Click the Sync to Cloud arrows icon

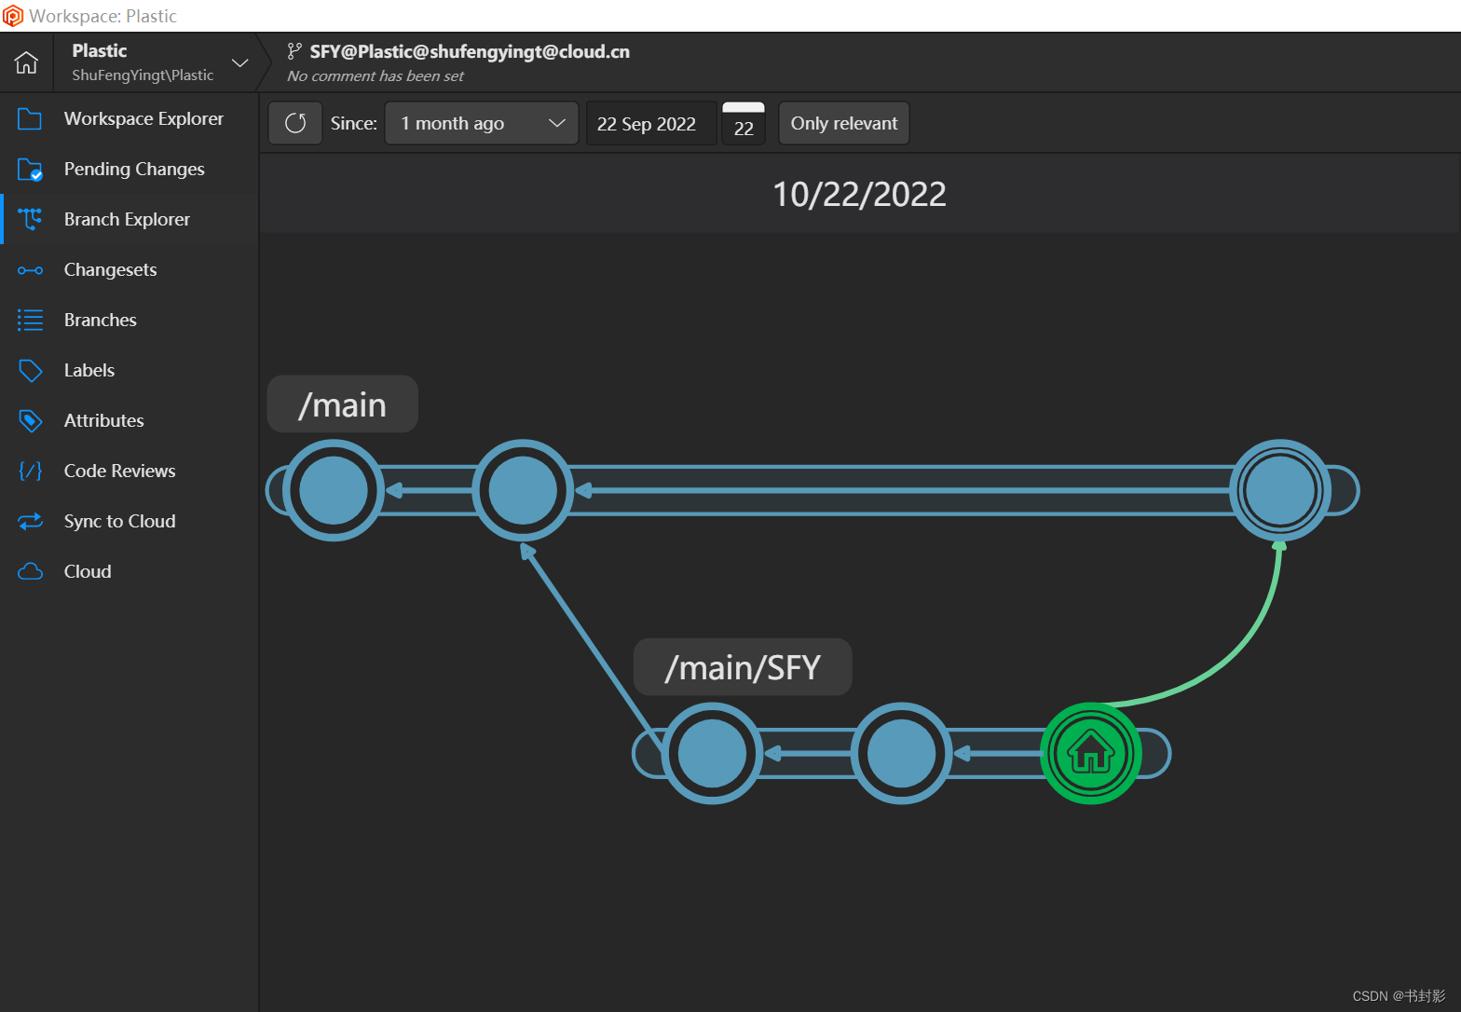coord(30,522)
